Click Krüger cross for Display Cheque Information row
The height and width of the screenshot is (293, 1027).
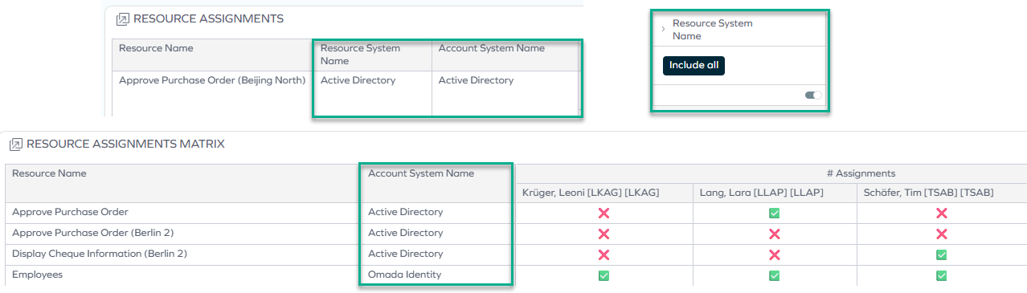[x=604, y=254]
